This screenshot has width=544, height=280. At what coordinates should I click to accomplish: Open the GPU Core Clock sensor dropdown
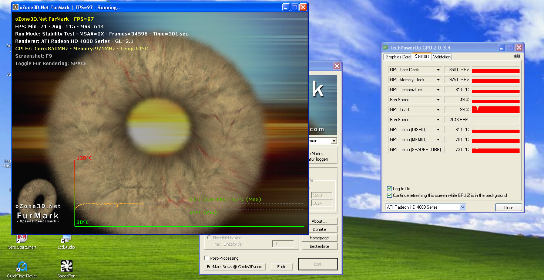[439, 70]
